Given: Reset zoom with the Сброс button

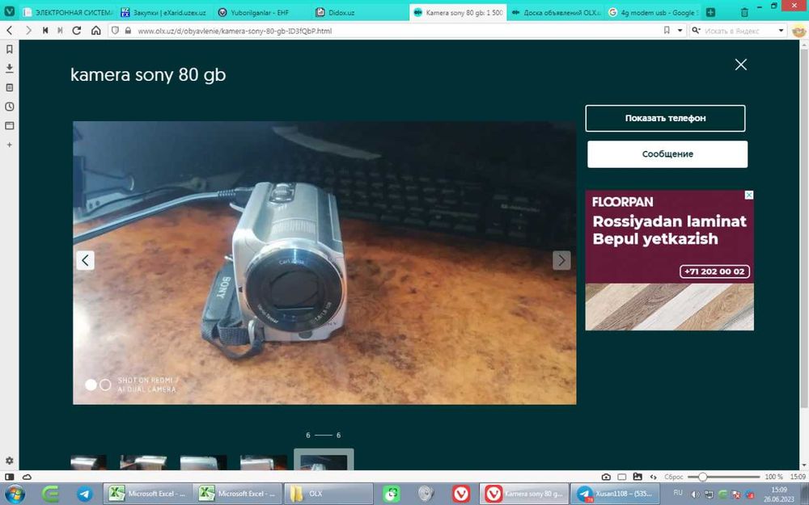Looking at the screenshot, I should coord(673,477).
